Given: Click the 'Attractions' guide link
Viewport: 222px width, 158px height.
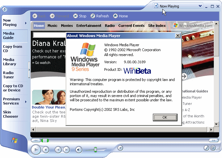Looking at the screenshot, I should pos(195,122).
